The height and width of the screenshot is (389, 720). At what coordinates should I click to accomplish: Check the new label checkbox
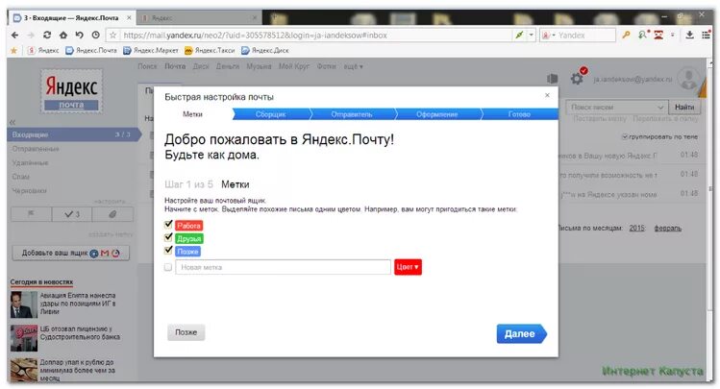pyautogui.click(x=168, y=267)
